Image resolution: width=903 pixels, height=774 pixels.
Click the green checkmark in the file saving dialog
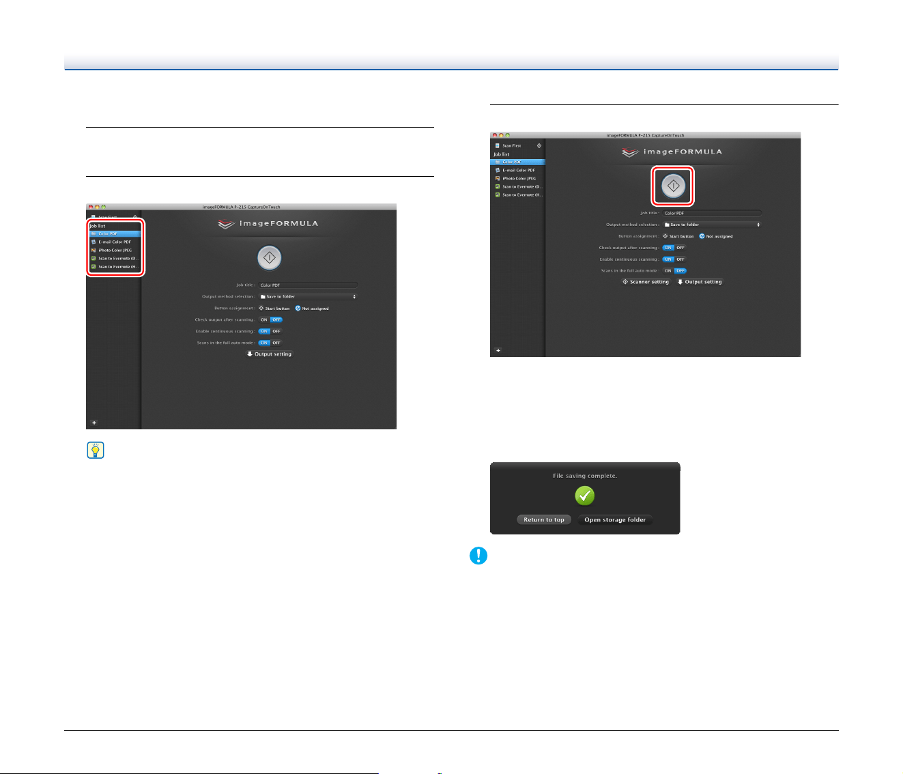click(585, 496)
